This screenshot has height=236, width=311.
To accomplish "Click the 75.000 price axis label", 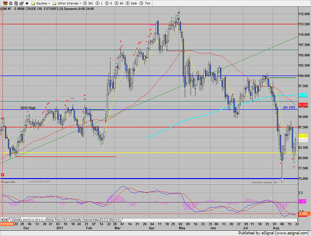I will pos(304,178).
